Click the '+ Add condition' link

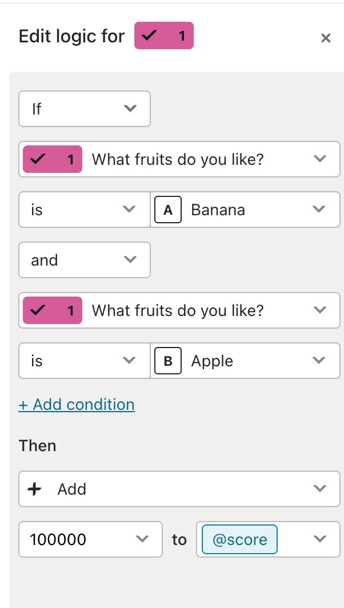click(77, 404)
